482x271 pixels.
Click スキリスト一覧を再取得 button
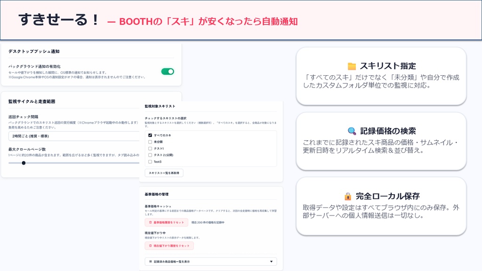click(164, 173)
